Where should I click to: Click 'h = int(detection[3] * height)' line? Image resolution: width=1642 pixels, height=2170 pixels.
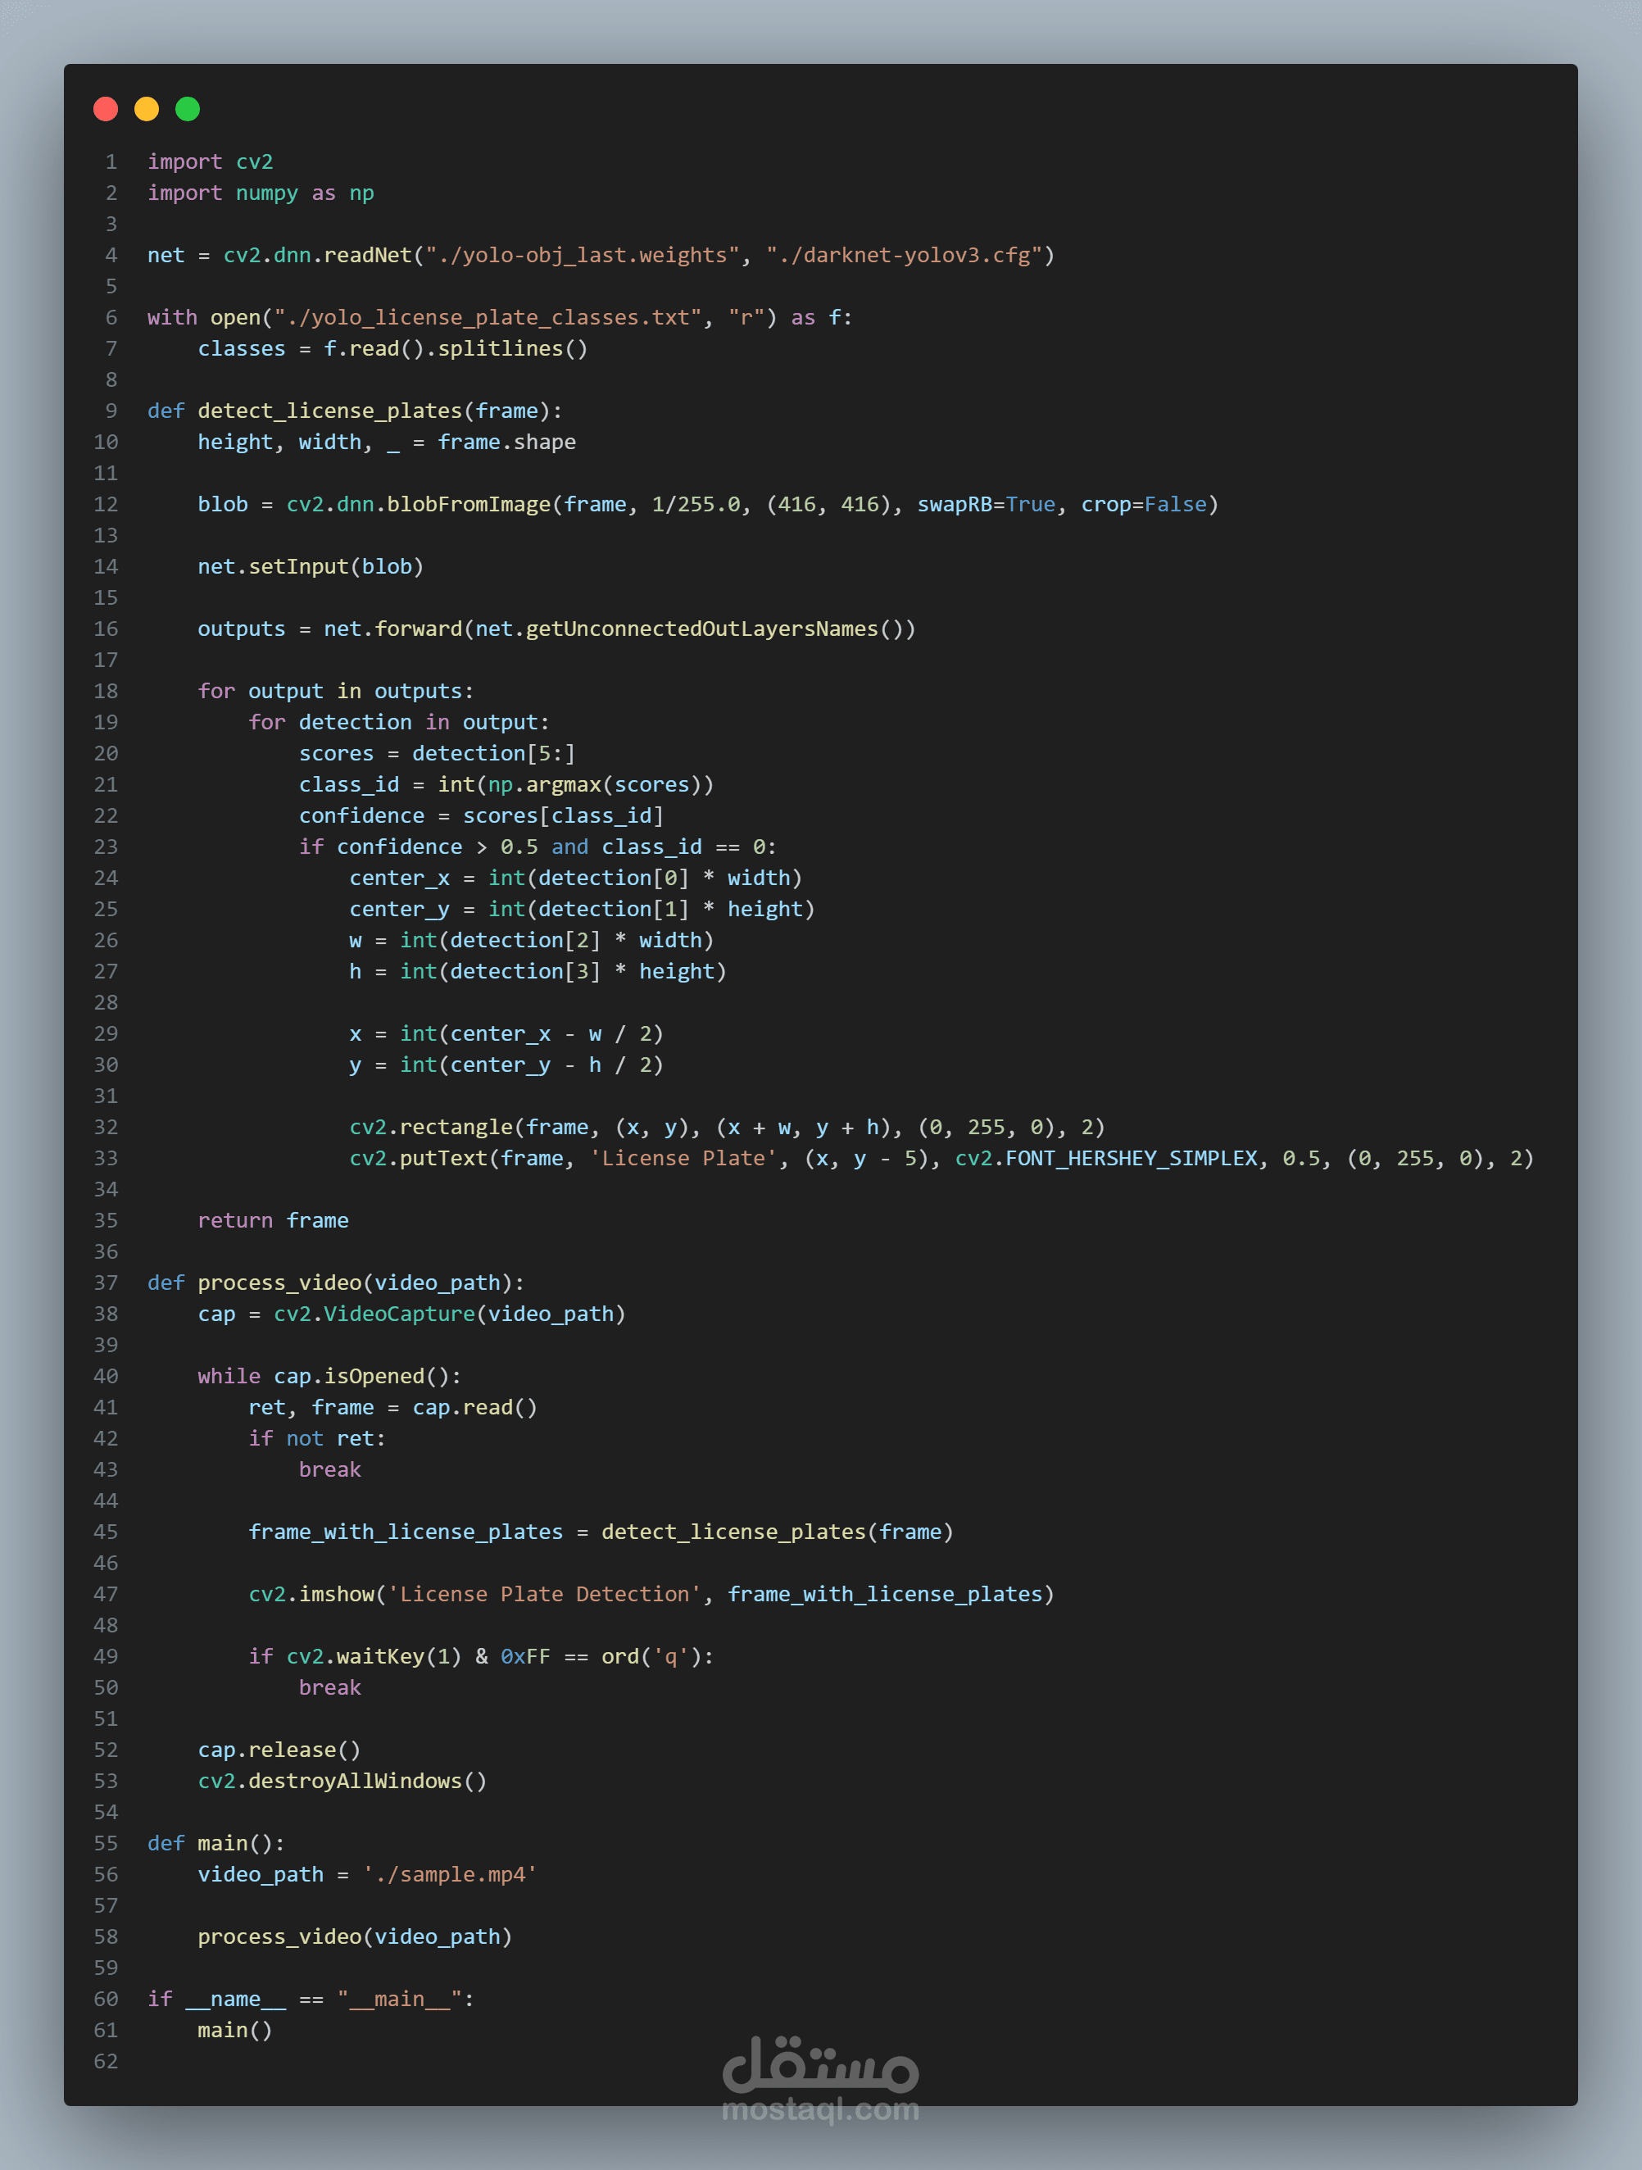pos(538,972)
